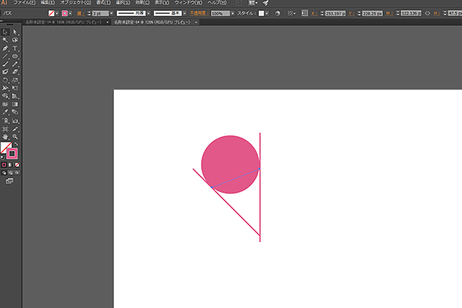Pick the Magic Wand tool
Viewport: 462px width, 308px height.
[x=5, y=40]
